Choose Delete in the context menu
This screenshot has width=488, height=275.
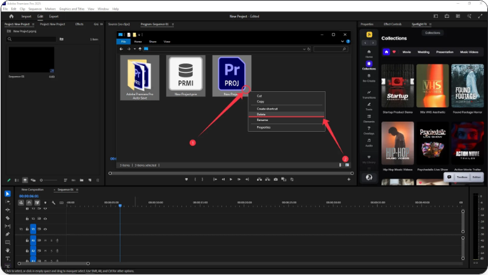[x=261, y=114]
